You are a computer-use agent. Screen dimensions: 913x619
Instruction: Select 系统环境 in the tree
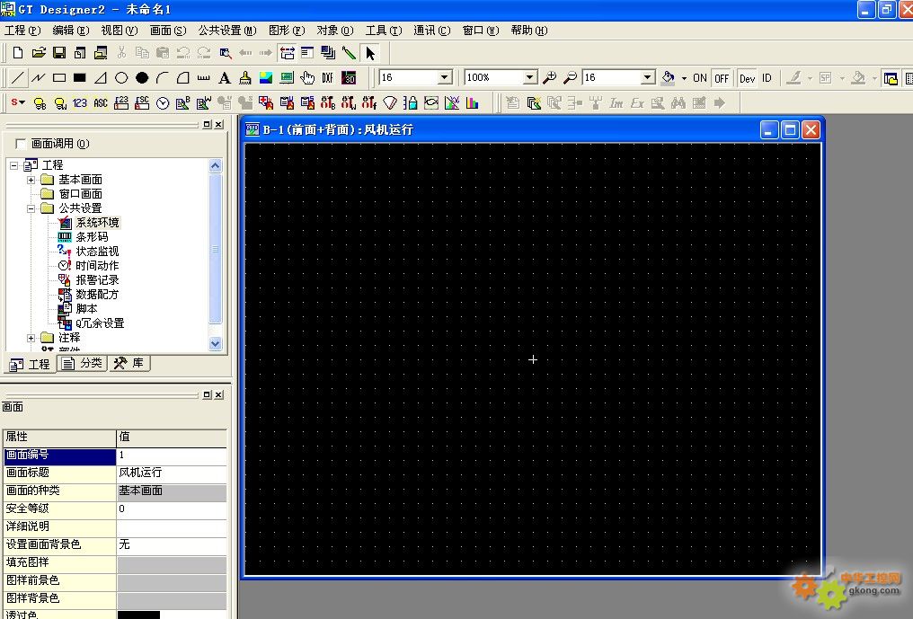pos(97,223)
